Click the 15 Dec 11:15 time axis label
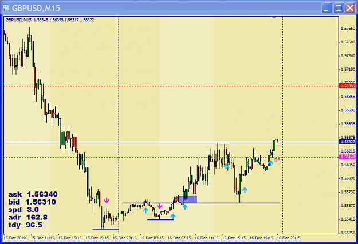This screenshot has height=244, width=358. click(x=42, y=238)
